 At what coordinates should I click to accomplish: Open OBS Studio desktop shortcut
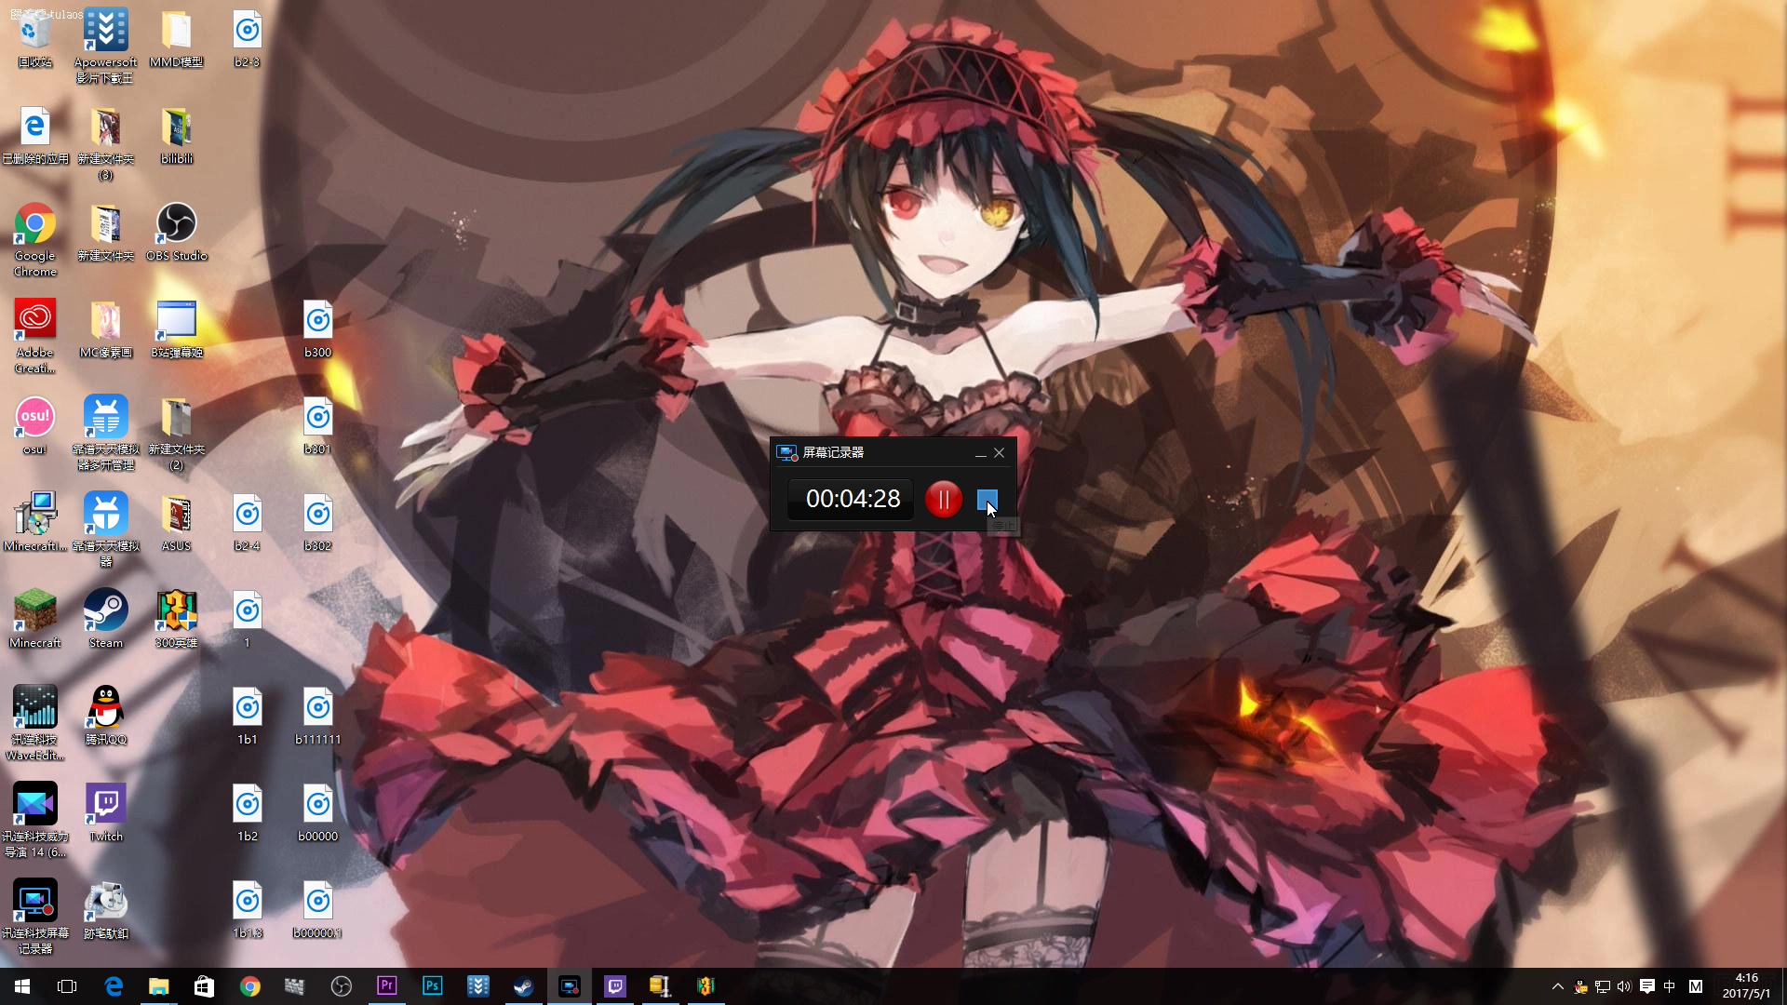(x=176, y=224)
